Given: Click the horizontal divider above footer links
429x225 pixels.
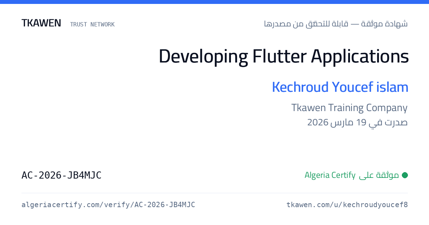Looking at the screenshot, I should [x=214, y=193].
